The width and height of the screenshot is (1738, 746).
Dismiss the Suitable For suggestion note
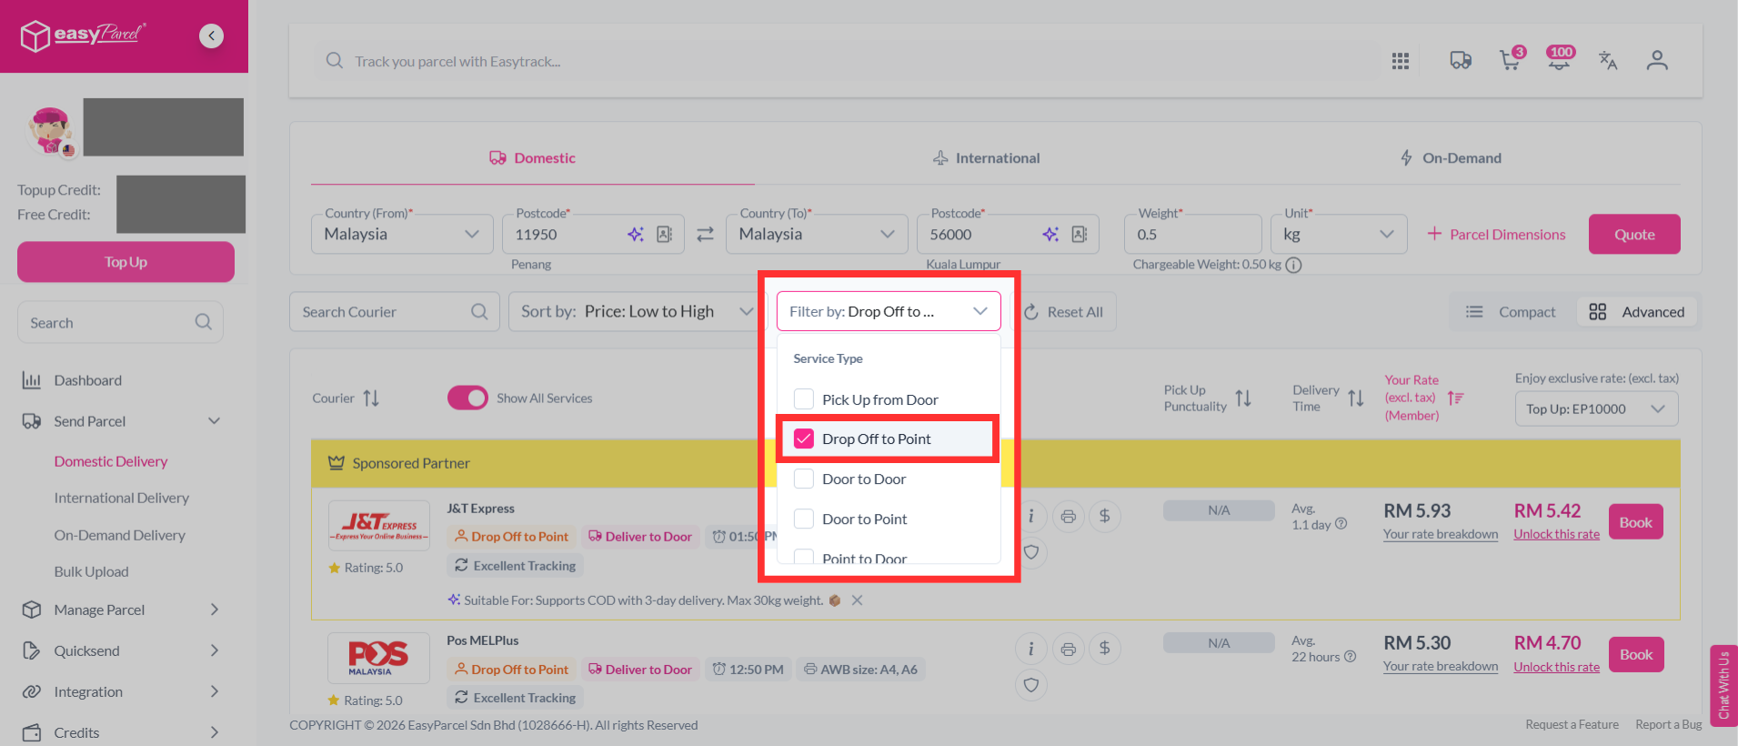point(857,600)
